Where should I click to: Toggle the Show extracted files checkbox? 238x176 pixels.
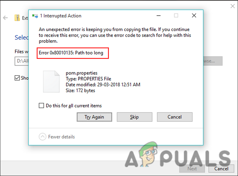(17, 78)
